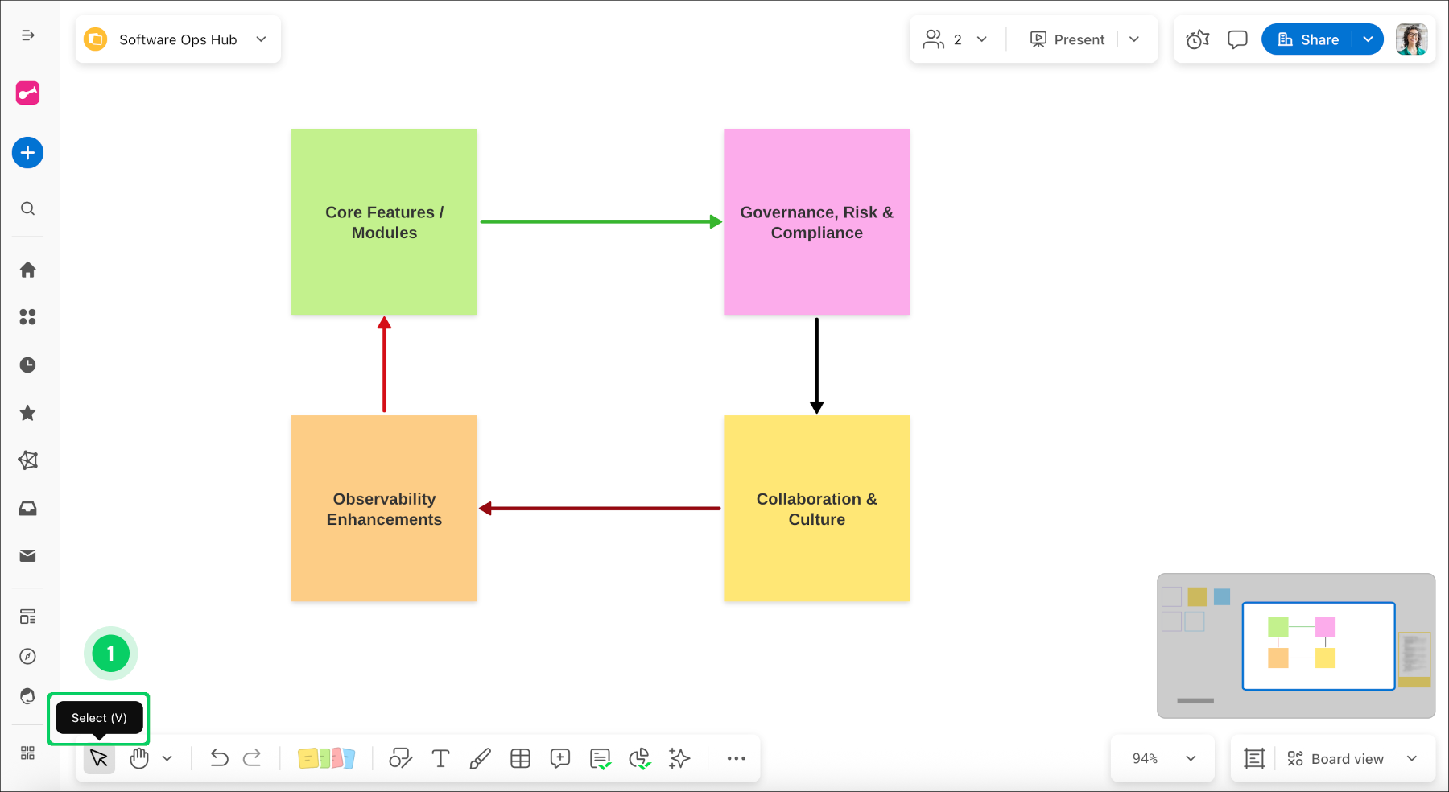Pick the Pen drawing tool

click(480, 758)
